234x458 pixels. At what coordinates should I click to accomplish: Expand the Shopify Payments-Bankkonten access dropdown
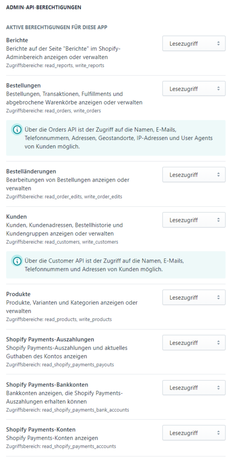point(194,388)
